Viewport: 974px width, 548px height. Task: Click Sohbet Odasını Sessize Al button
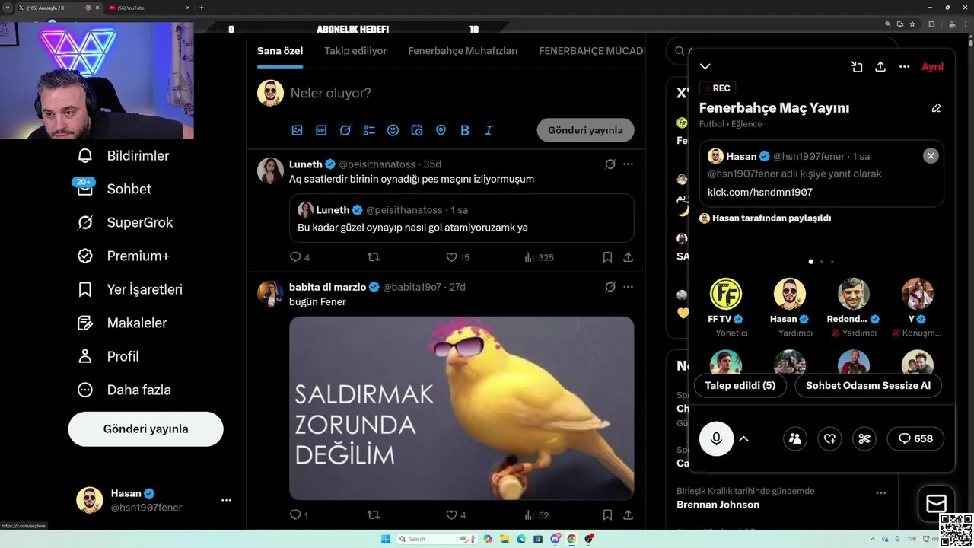point(868,385)
